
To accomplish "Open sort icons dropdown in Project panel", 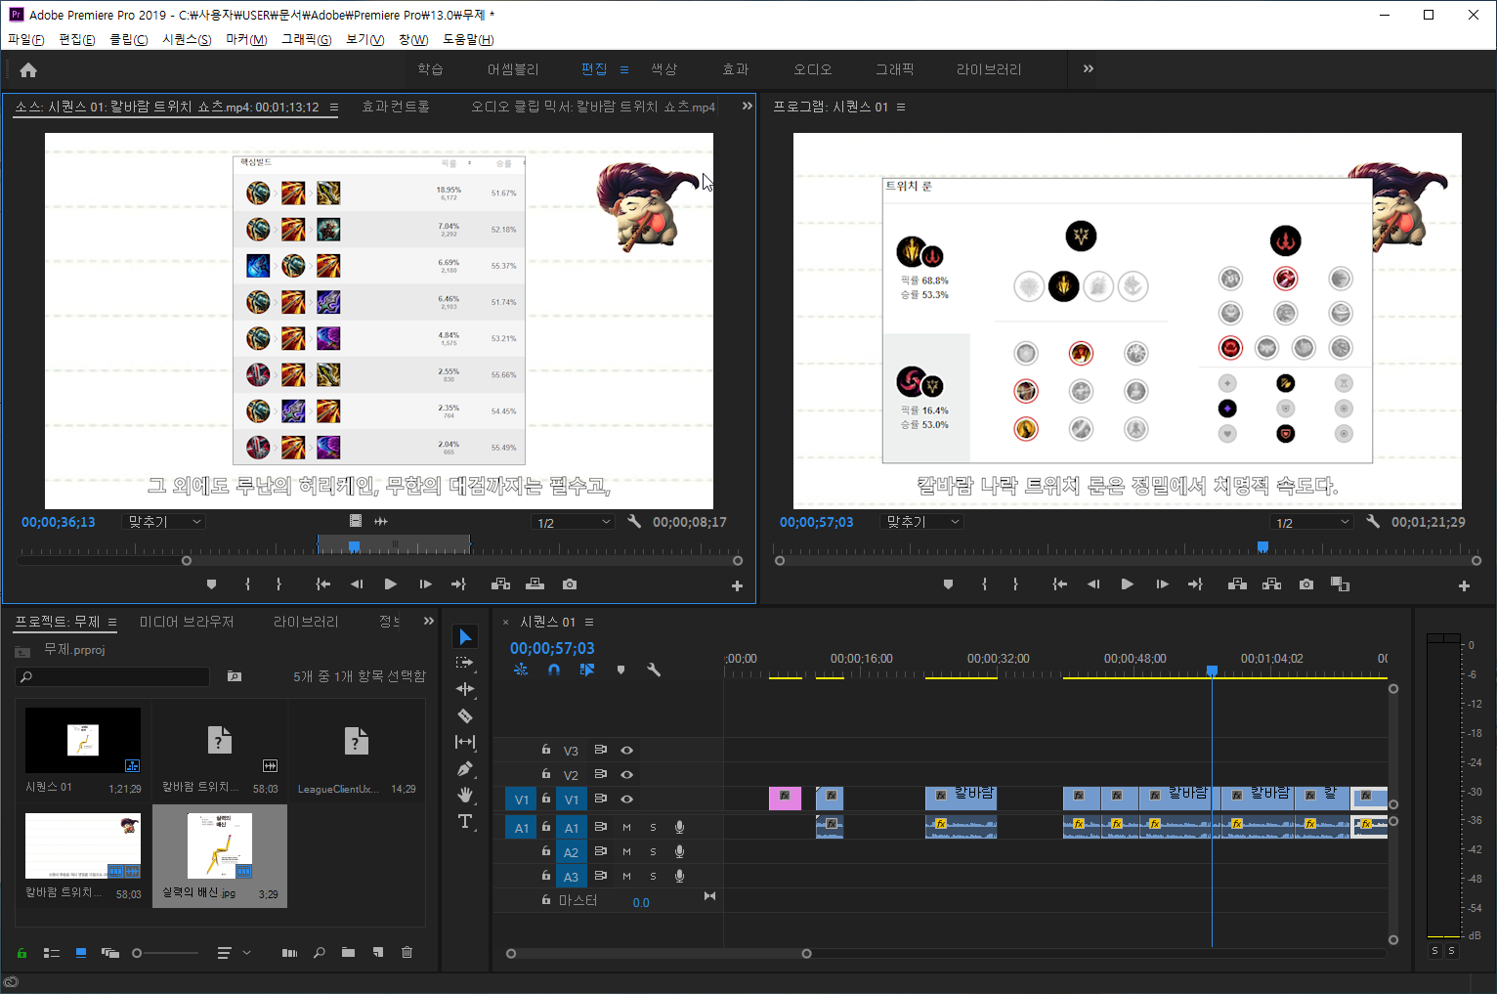I will point(234,953).
